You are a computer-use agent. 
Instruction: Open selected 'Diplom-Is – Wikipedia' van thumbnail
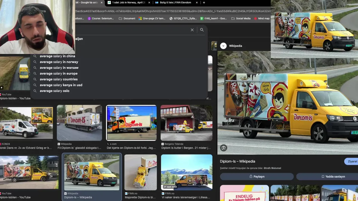[x=92, y=172]
